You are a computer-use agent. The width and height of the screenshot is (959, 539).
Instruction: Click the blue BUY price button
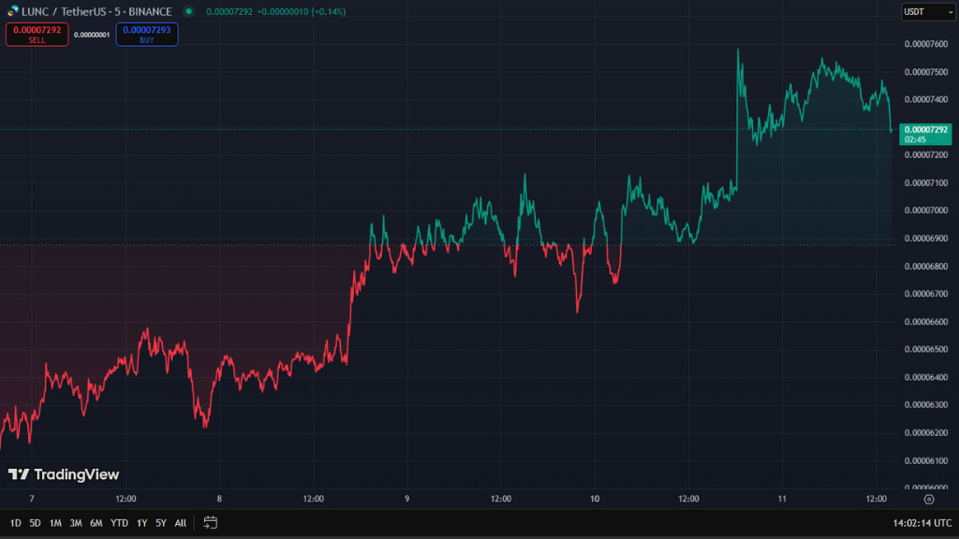pos(147,35)
